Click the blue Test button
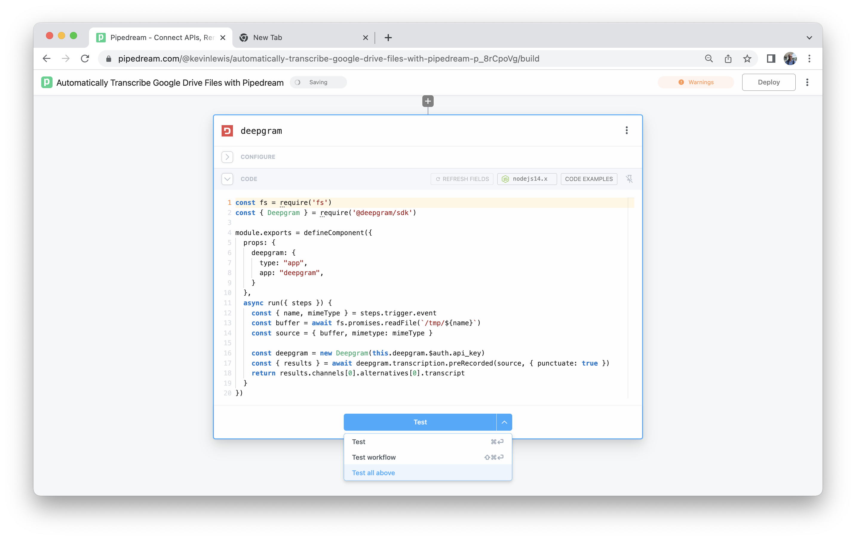This screenshot has height=540, width=856. (420, 422)
